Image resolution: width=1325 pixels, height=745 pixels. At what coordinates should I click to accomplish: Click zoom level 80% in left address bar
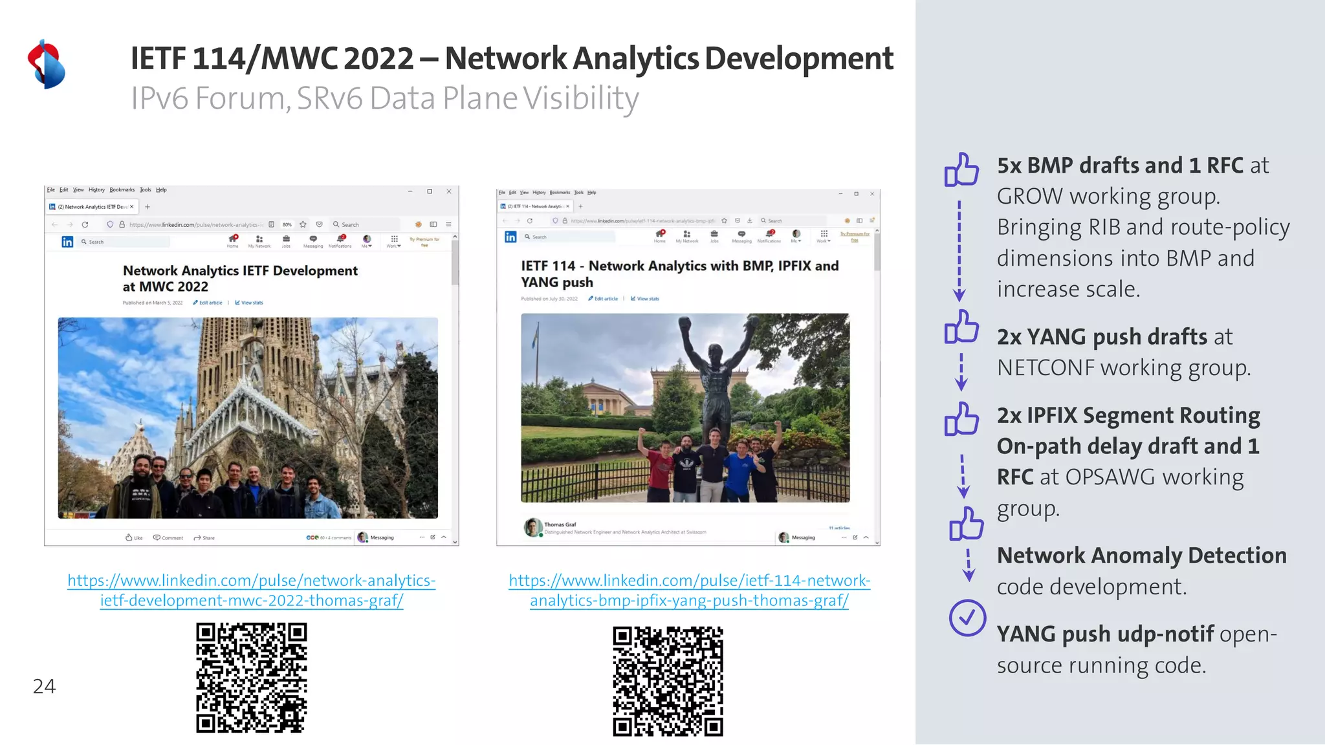tap(287, 224)
